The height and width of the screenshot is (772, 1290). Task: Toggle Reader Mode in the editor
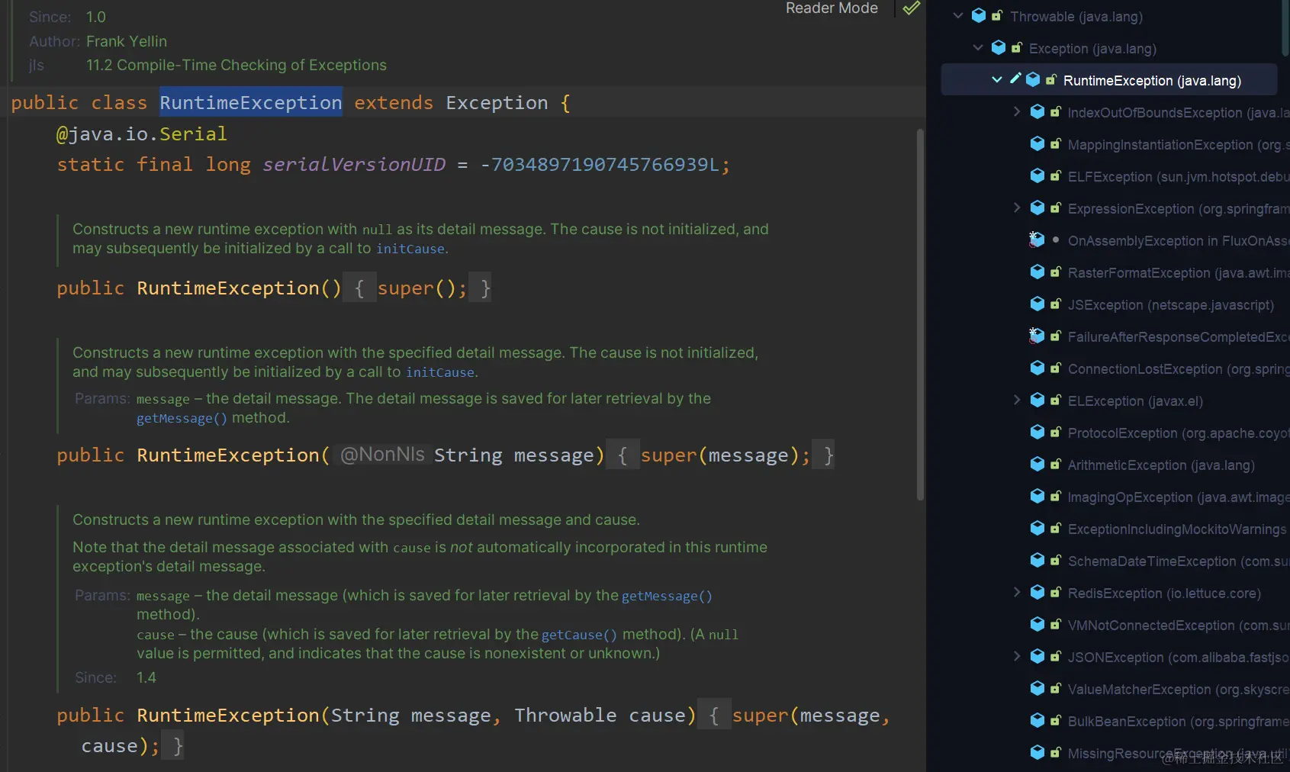click(832, 8)
